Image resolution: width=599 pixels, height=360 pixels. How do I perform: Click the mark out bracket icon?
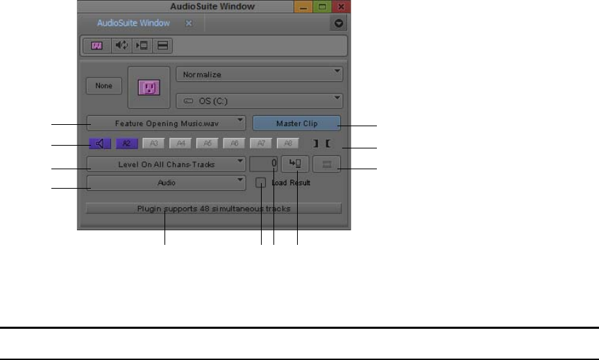[x=316, y=144]
